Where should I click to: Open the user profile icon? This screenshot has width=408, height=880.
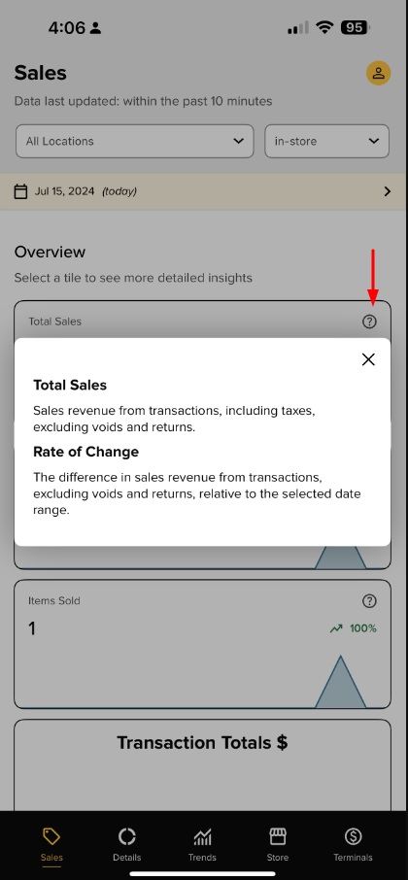(x=378, y=73)
